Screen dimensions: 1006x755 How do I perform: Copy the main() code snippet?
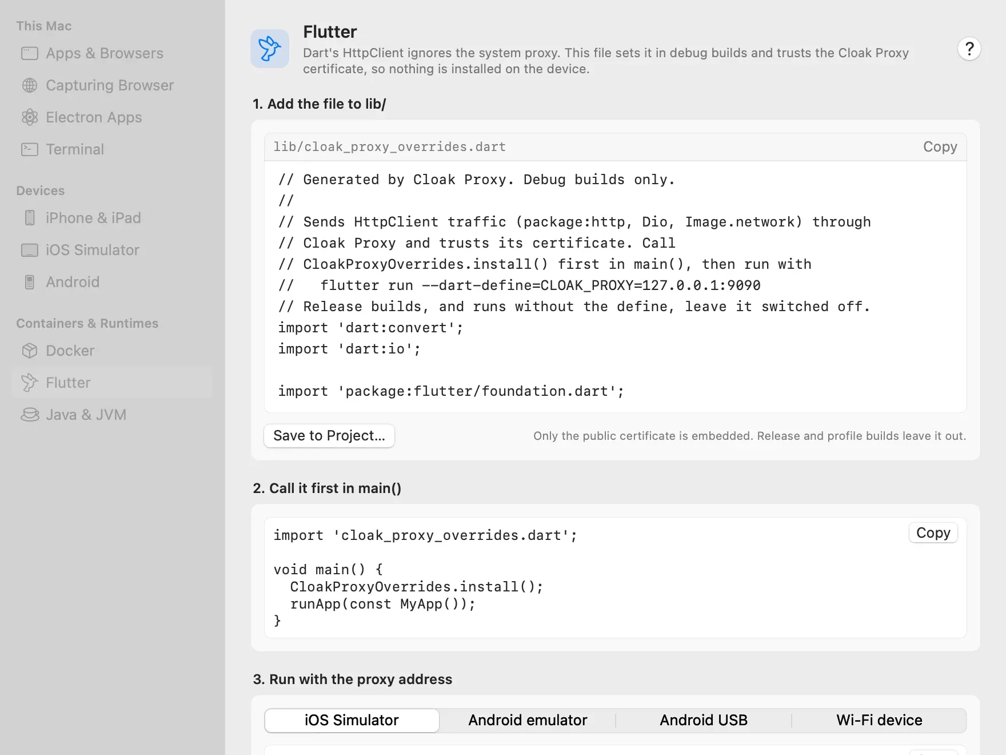[933, 533]
